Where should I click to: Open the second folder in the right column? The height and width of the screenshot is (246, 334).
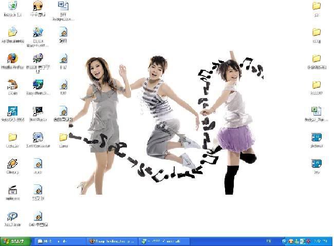pos(317,33)
